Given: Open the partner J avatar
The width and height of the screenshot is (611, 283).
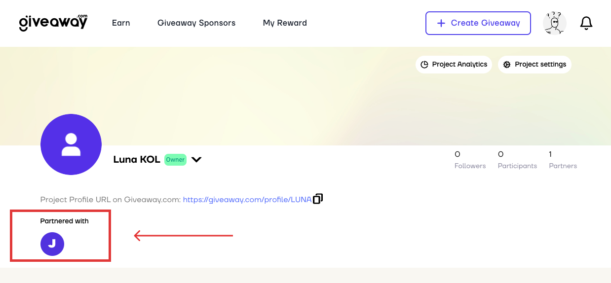Looking at the screenshot, I should [x=52, y=244].
